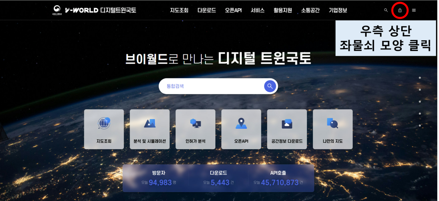Select the fifth page indicator dot

click(420, 126)
